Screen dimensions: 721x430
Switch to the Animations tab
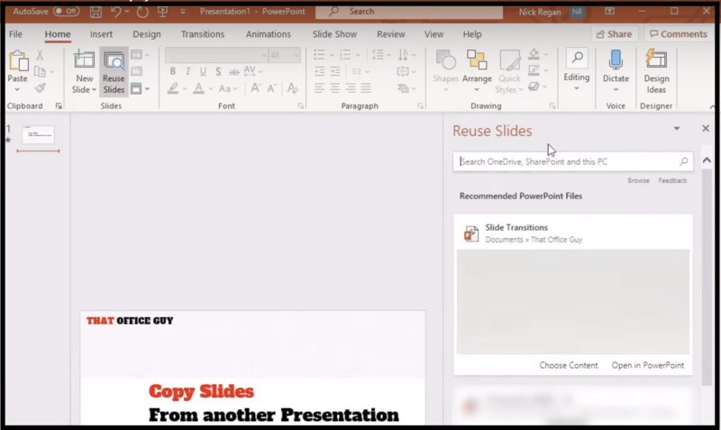pos(268,34)
